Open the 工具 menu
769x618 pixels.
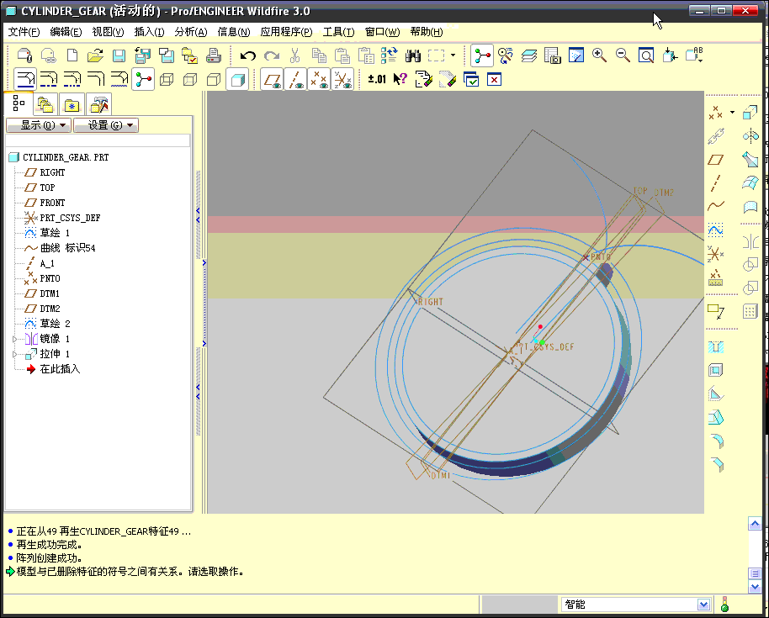pos(338,32)
